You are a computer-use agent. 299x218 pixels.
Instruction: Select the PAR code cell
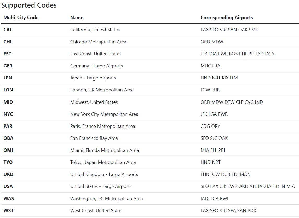click(x=8, y=126)
